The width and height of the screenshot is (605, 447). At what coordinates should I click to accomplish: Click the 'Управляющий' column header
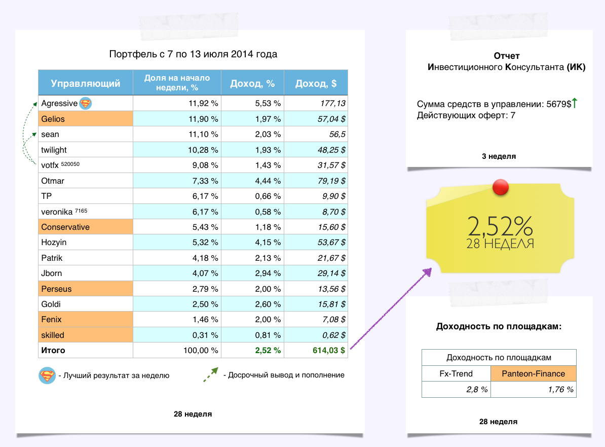click(86, 83)
